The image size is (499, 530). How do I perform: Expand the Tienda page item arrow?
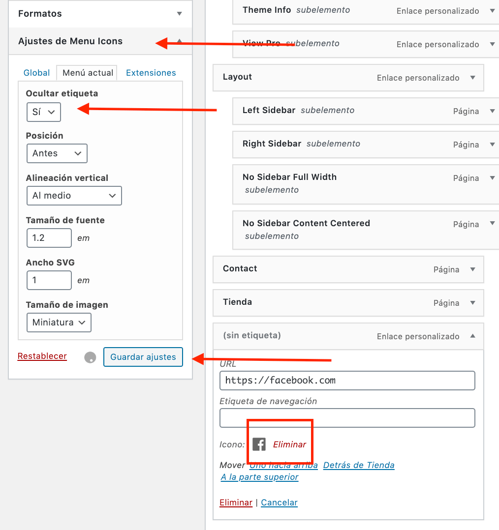[472, 302]
